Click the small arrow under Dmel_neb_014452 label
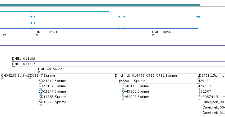The height and width of the screenshot is (117, 225). click(116, 78)
